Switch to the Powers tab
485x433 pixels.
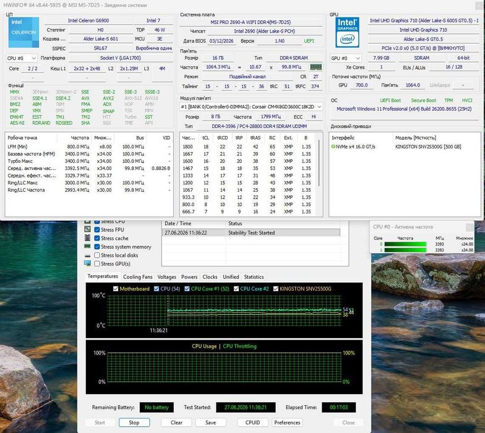point(189,277)
